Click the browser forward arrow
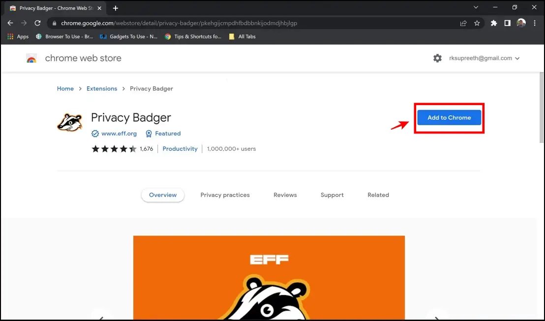This screenshot has height=321, width=545. [x=24, y=23]
